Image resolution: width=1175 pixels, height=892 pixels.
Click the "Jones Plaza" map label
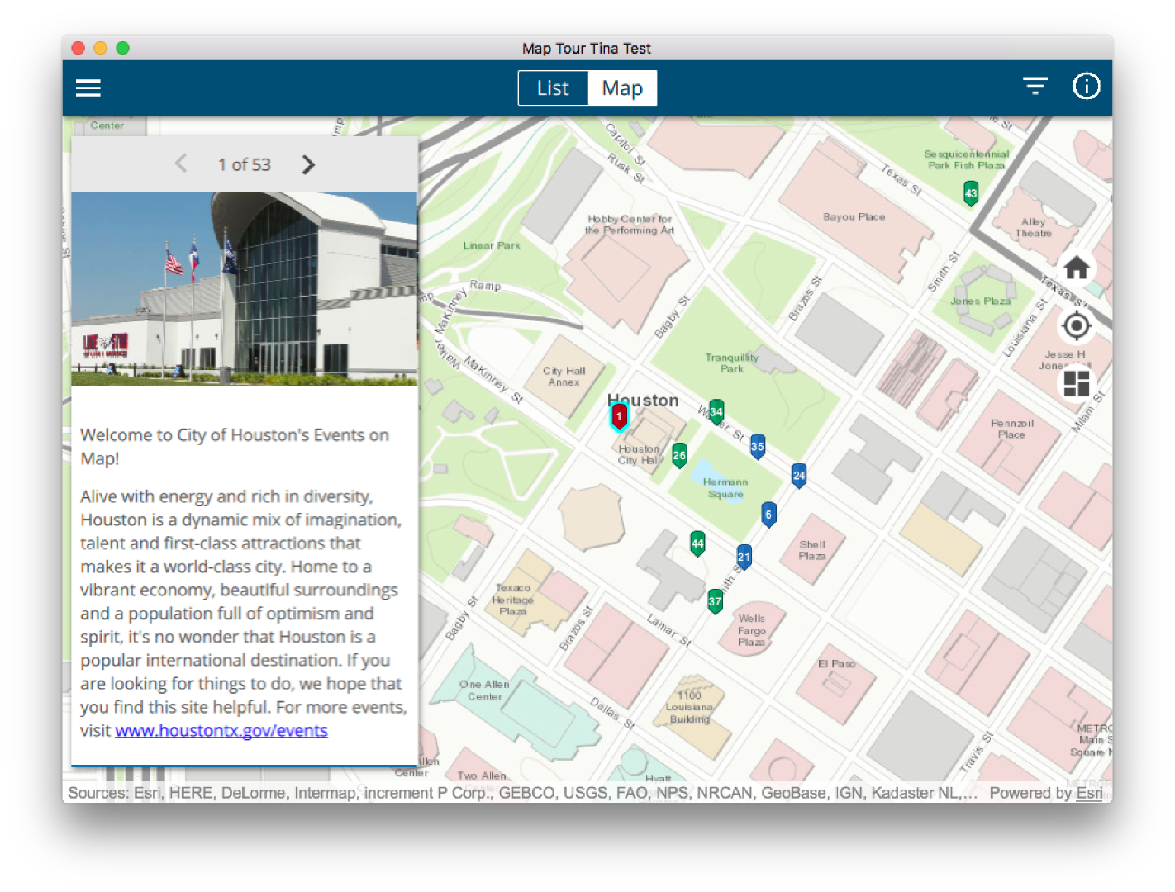pyautogui.click(x=981, y=301)
